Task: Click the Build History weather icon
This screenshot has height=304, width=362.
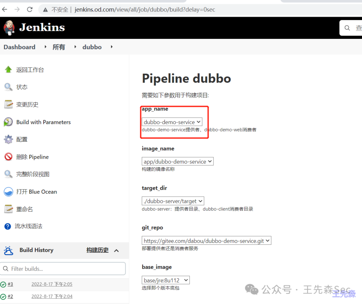Action: click(x=8, y=250)
